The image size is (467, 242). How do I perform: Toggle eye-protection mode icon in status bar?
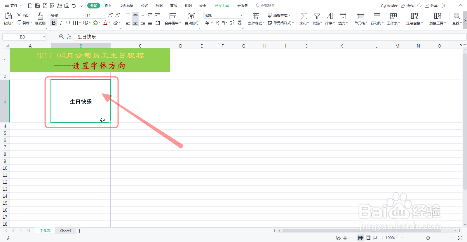(x=338, y=238)
